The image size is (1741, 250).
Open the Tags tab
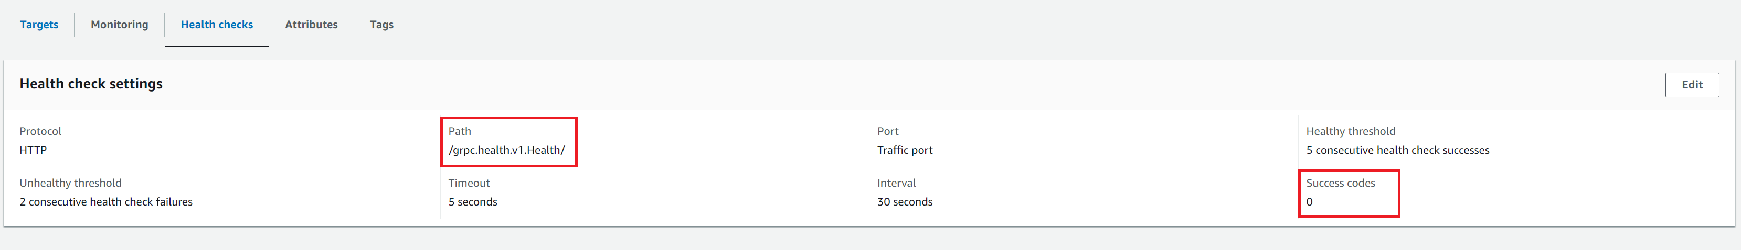[381, 24]
